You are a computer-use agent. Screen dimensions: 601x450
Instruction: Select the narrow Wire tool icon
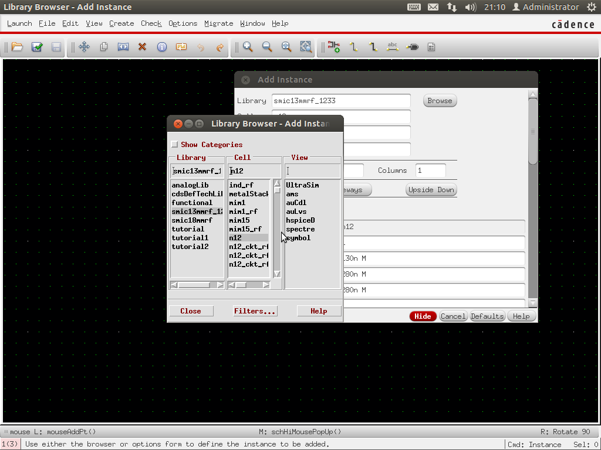354,47
